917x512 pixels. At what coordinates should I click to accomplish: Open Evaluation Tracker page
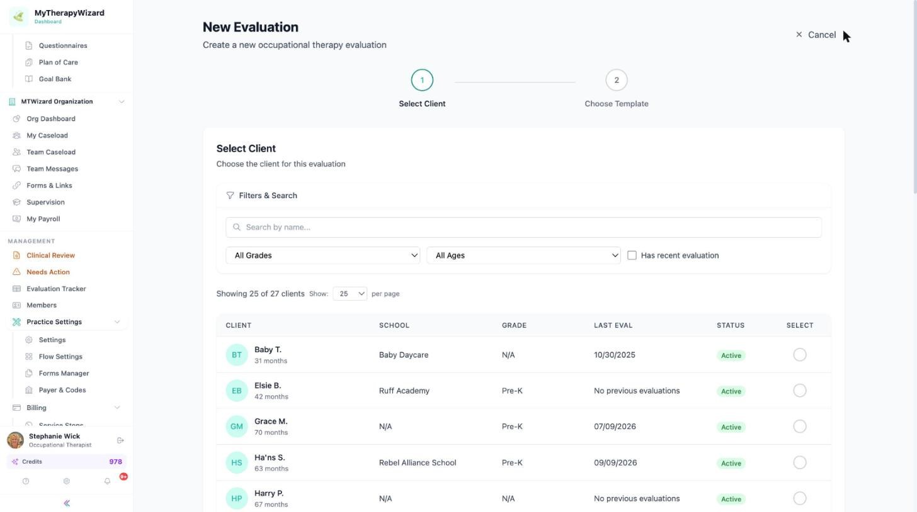(x=56, y=289)
